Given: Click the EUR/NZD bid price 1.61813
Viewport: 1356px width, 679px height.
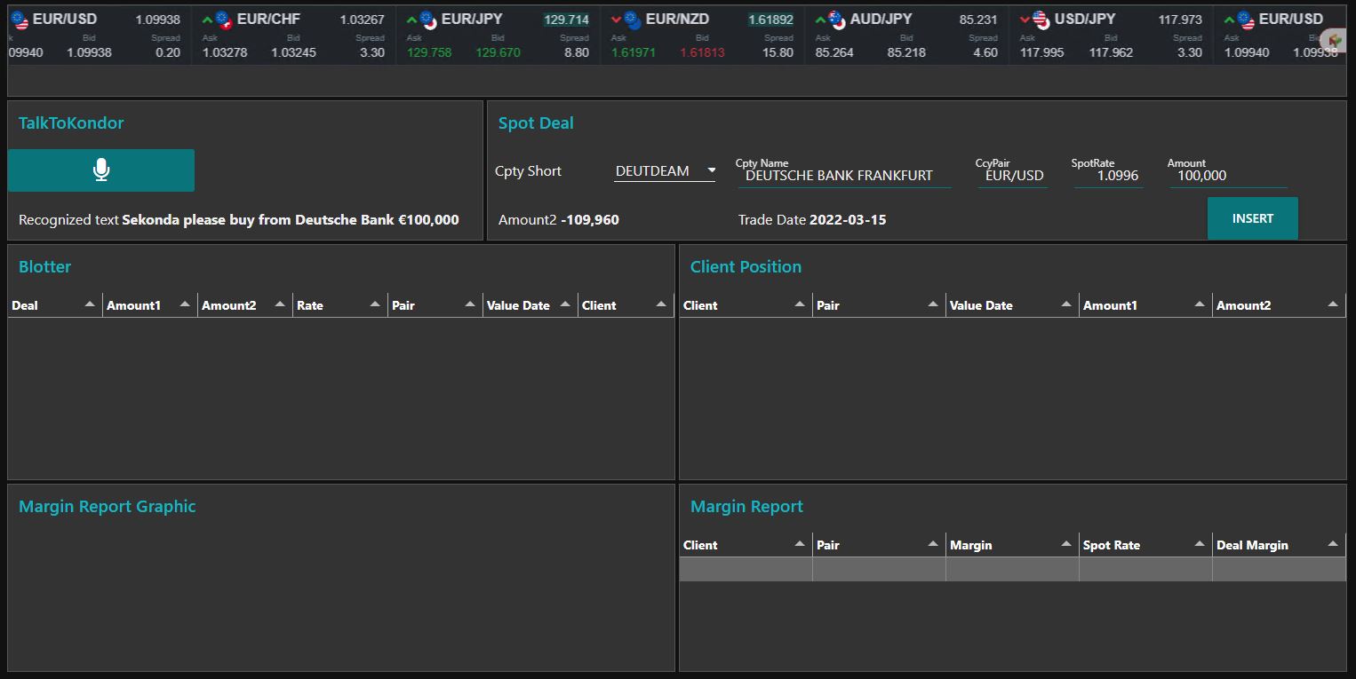Looking at the screenshot, I should (x=702, y=52).
